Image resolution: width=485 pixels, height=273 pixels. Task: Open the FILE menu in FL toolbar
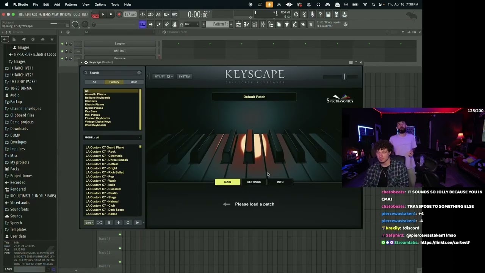[21, 14]
